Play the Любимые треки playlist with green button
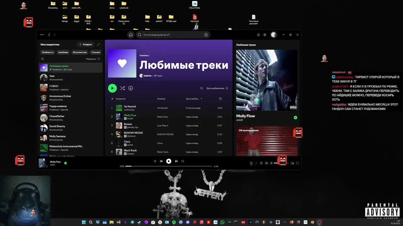Screen dimensions: 403x226 (112, 88)
